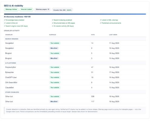Click the Hits column header

point(93,35)
